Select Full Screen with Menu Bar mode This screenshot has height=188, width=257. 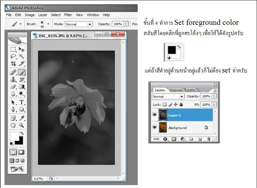tap(17, 161)
